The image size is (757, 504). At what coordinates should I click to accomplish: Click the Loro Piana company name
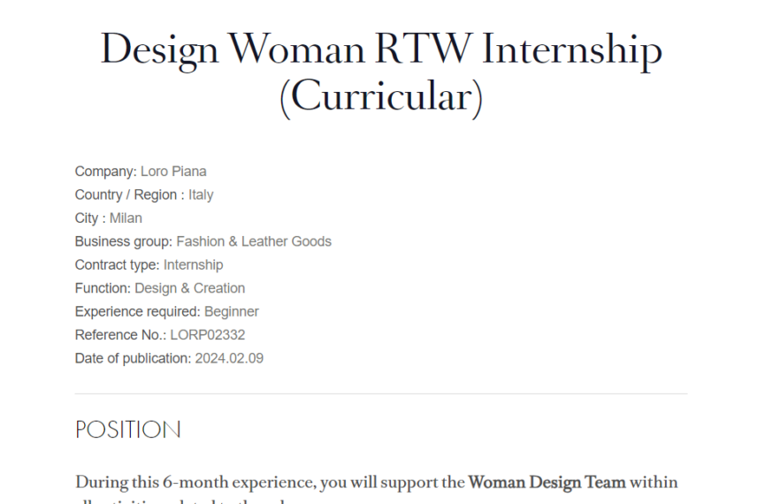(x=173, y=172)
